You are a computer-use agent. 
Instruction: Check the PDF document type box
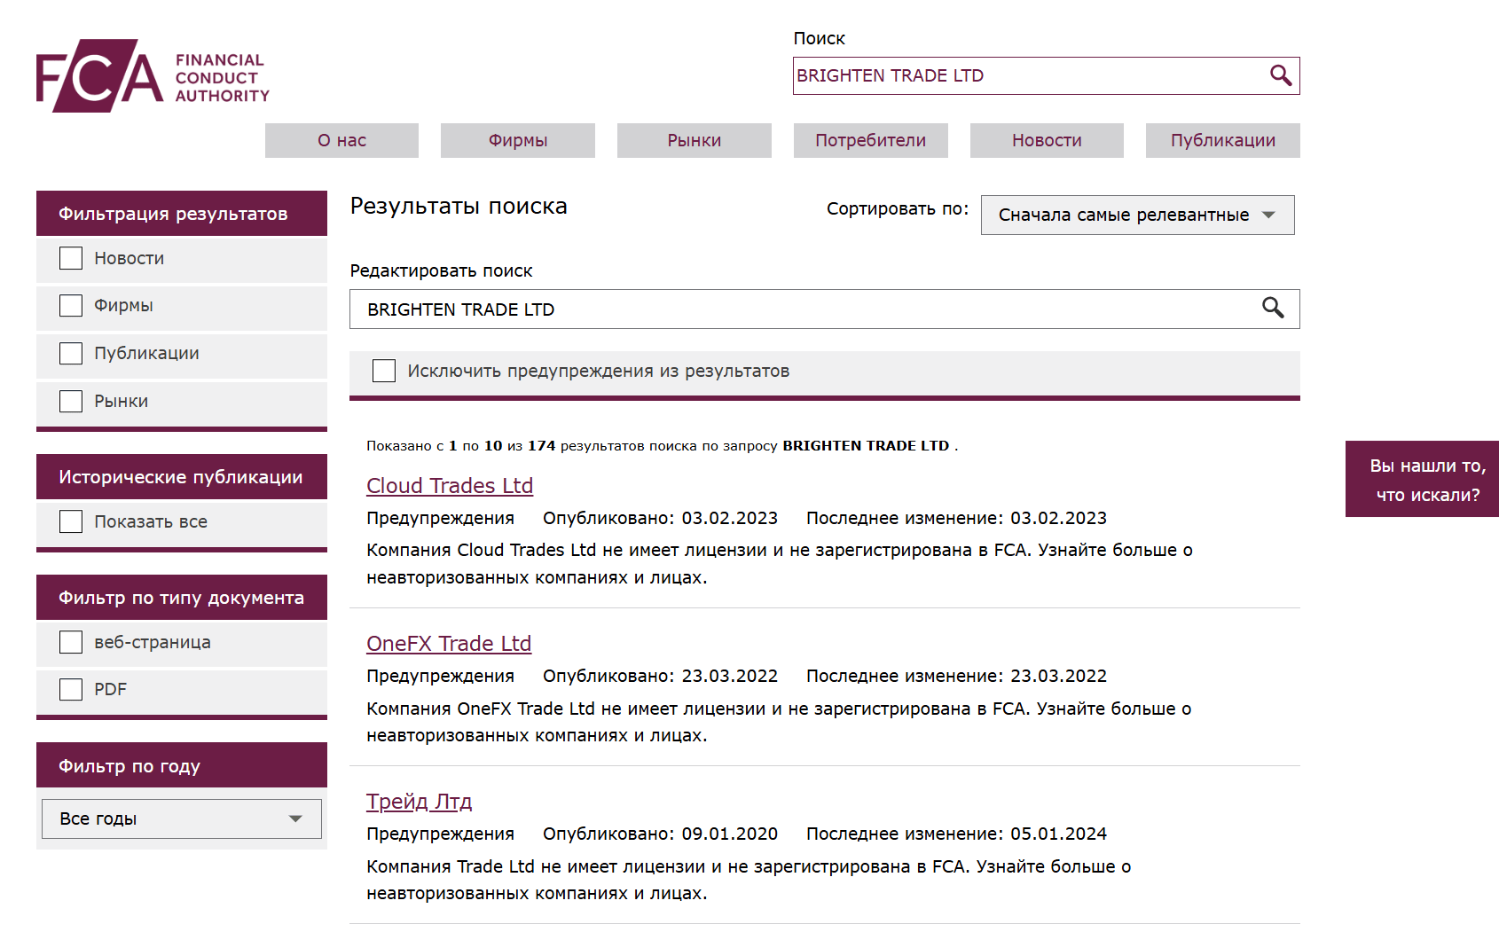pyautogui.click(x=71, y=689)
